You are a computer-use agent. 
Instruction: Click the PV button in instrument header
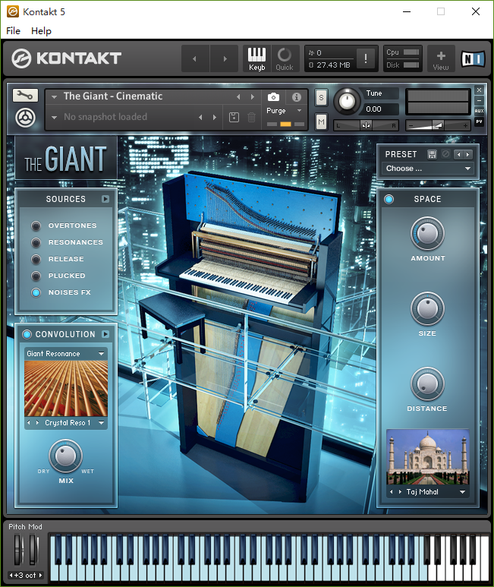click(x=479, y=122)
